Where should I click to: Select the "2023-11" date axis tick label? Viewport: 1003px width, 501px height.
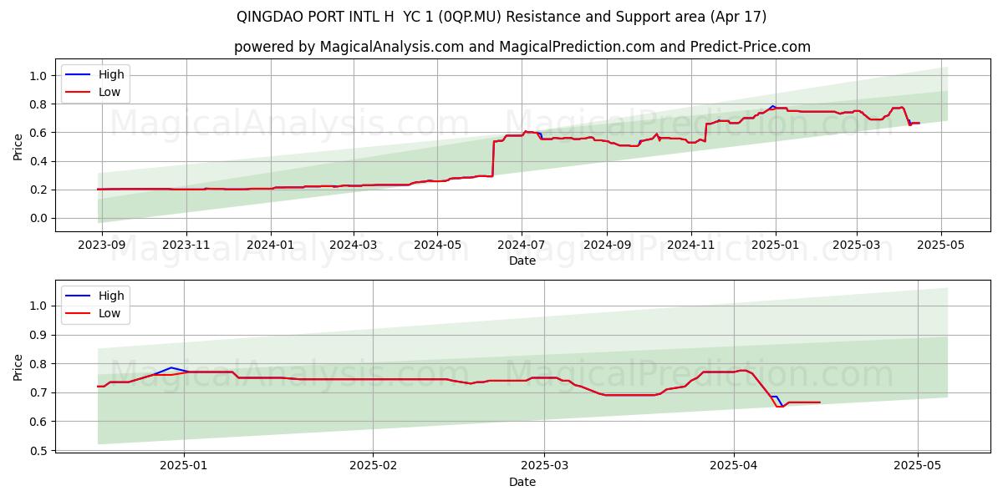click(x=186, y=245)
